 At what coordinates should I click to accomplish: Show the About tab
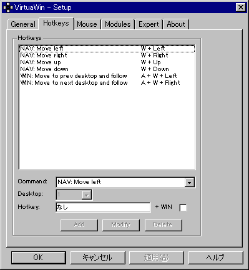tap(176, 24)
